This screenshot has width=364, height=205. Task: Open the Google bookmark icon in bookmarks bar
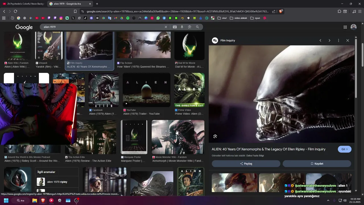point(18,18)
